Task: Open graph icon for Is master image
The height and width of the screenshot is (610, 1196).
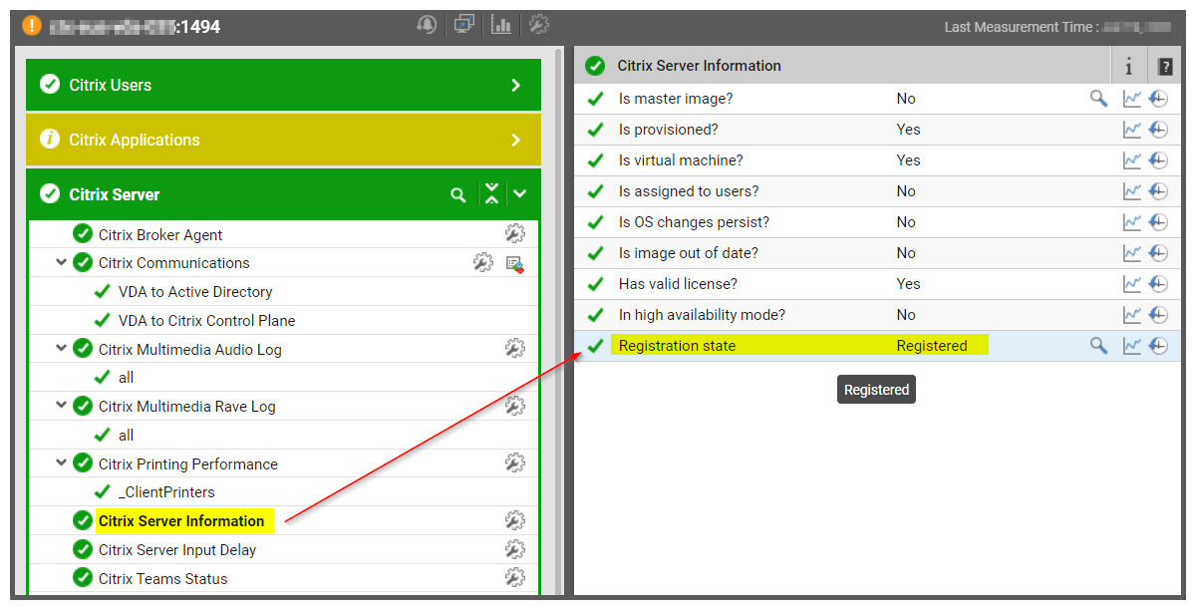Action: pos(1132,99)
